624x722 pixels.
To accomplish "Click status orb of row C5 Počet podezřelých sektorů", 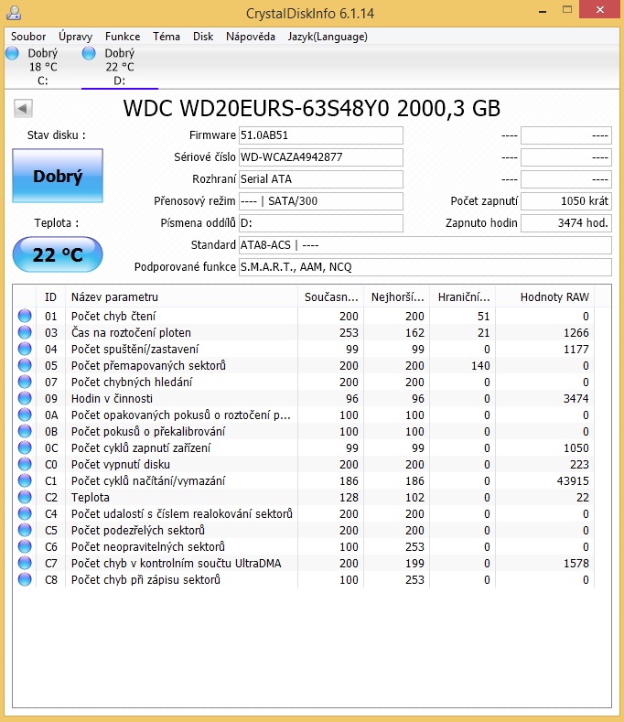I will pyautogui.click(x=25, y=530).
